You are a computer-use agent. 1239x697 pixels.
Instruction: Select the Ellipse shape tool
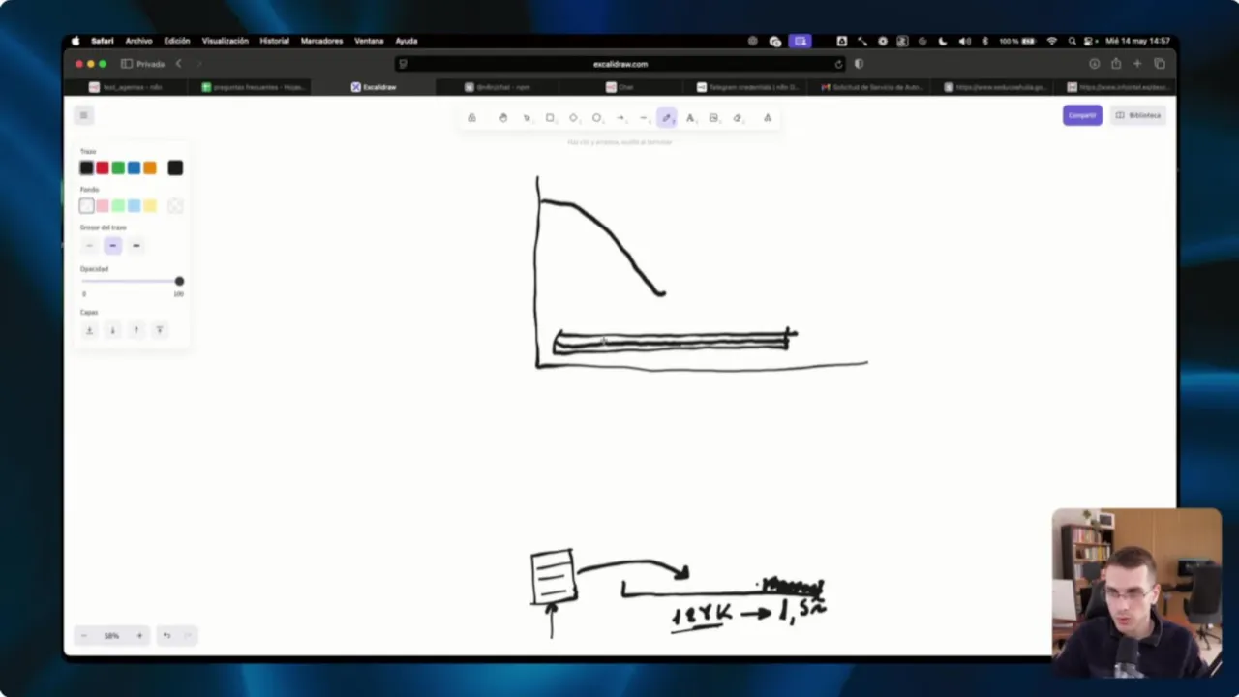596,118
